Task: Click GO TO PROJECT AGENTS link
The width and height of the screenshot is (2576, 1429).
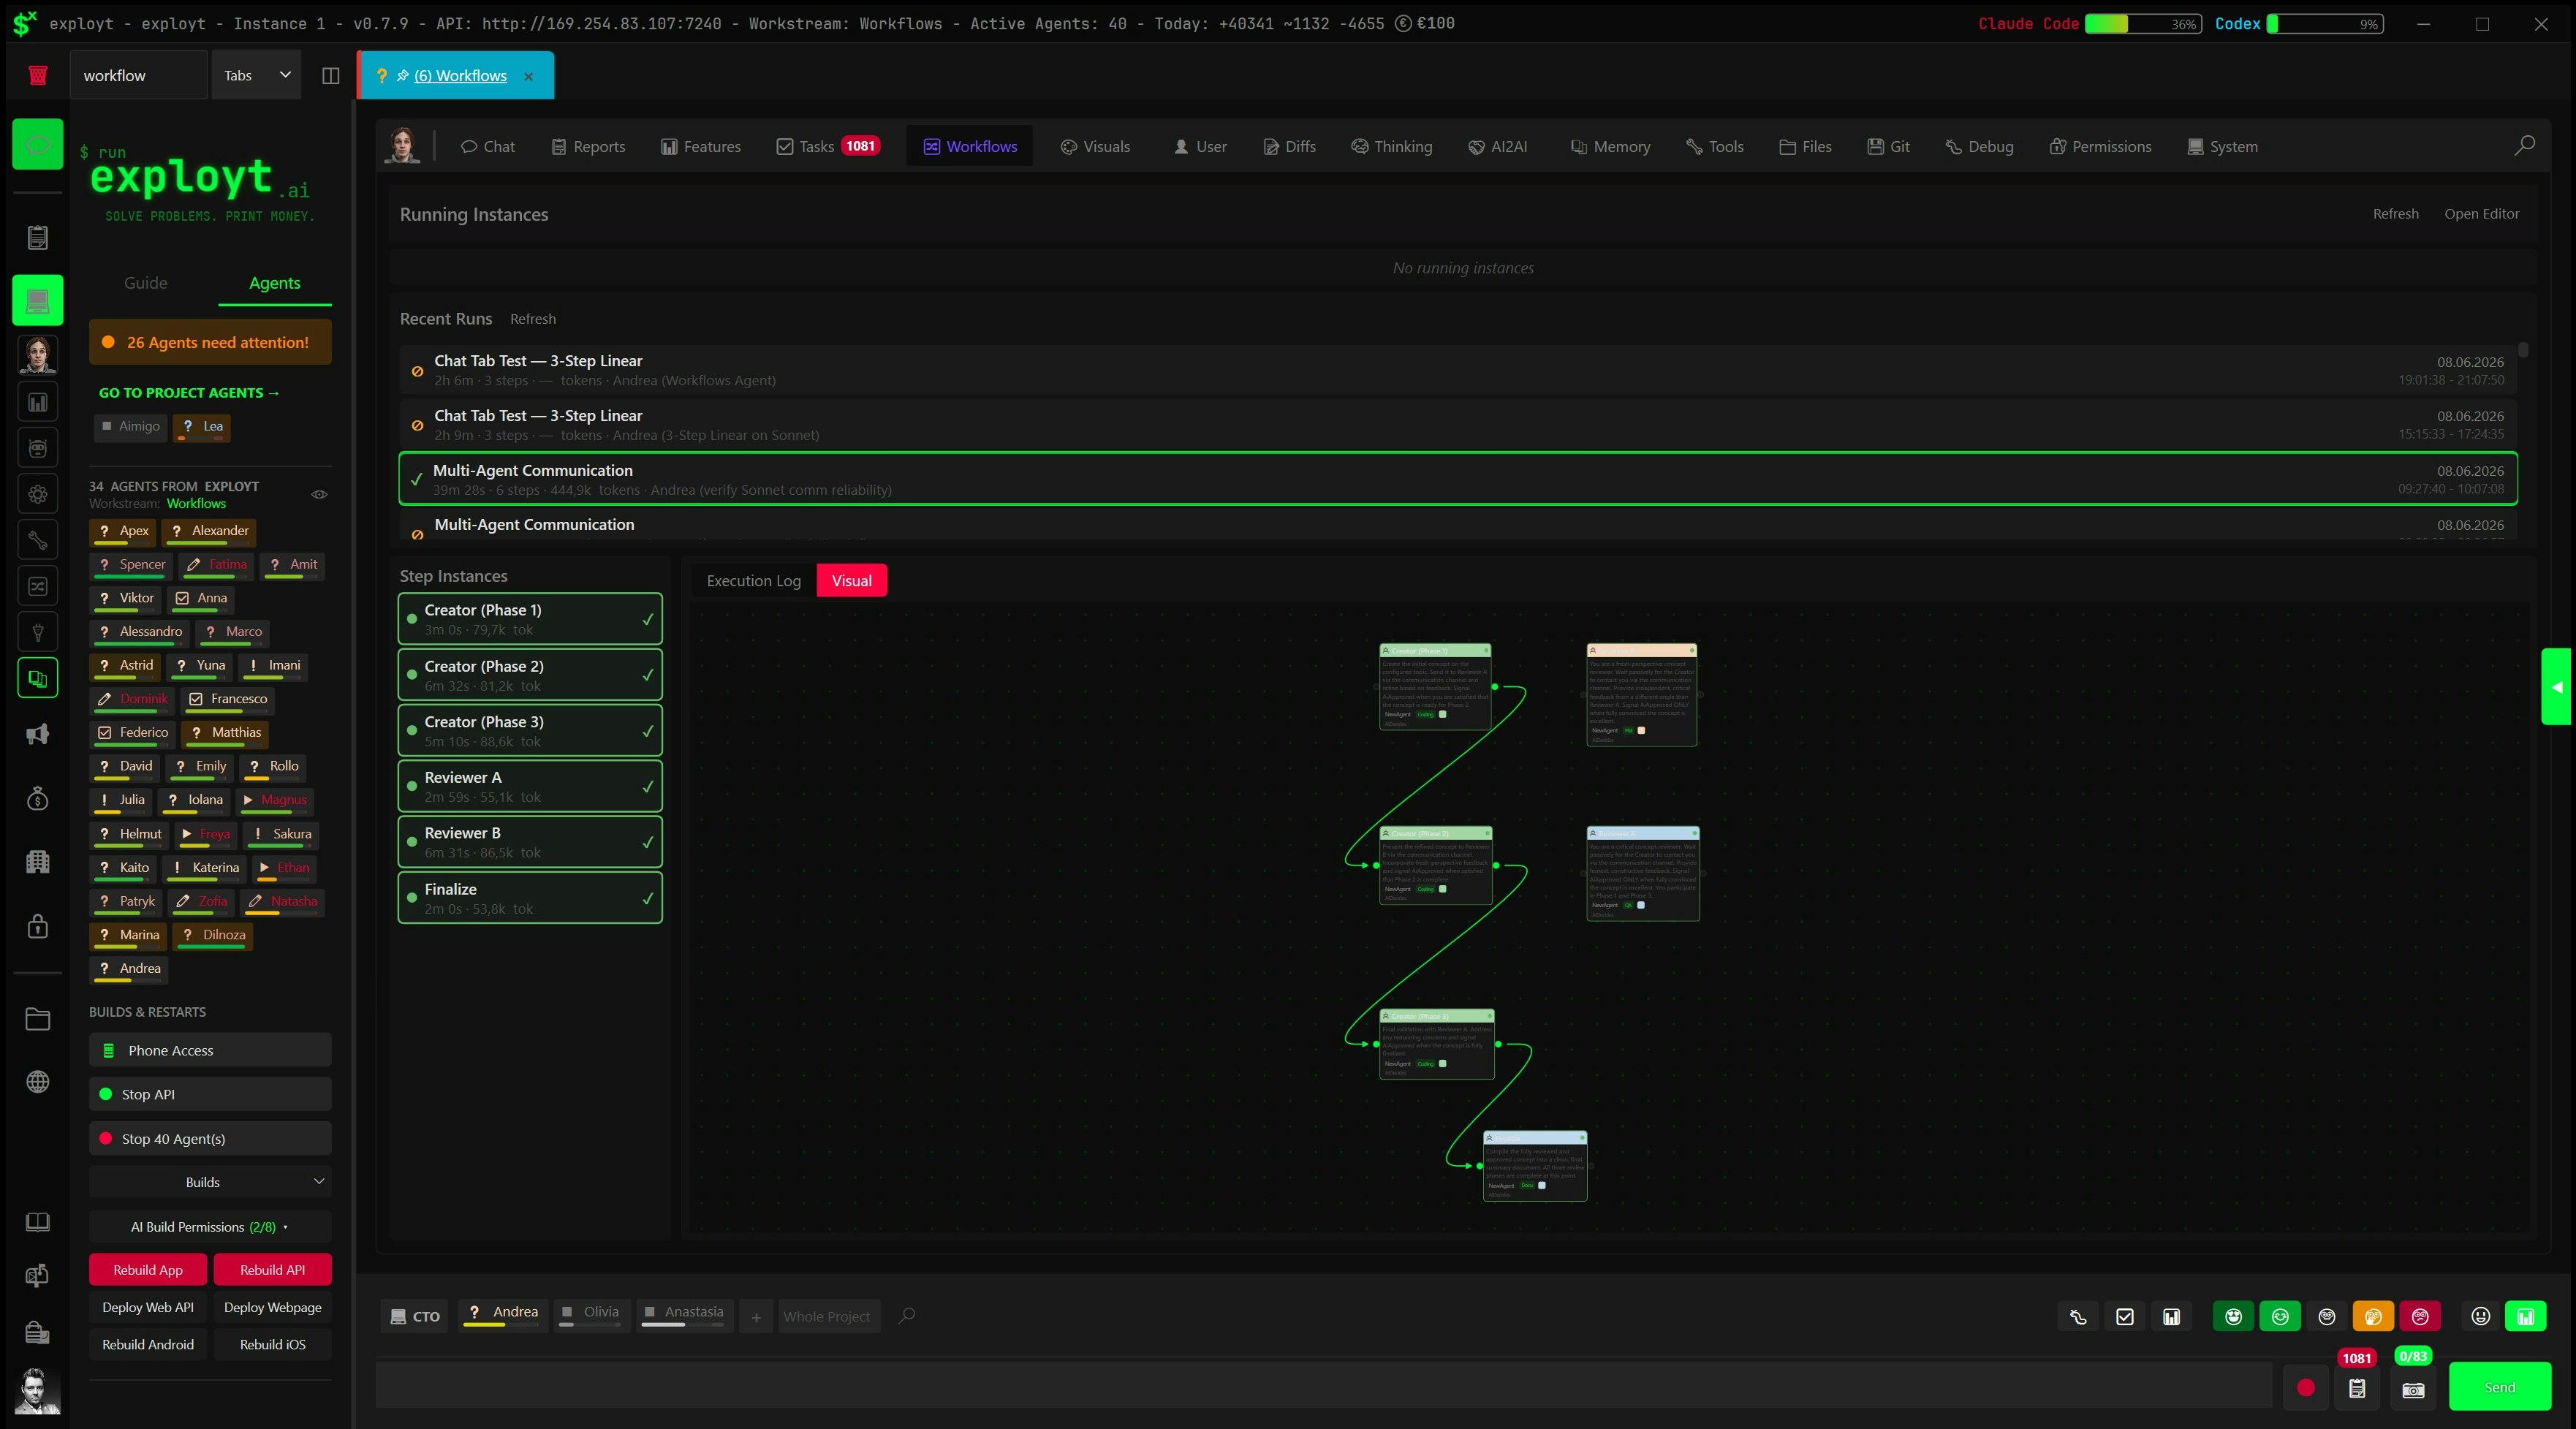Action: (x=189, y=393)
